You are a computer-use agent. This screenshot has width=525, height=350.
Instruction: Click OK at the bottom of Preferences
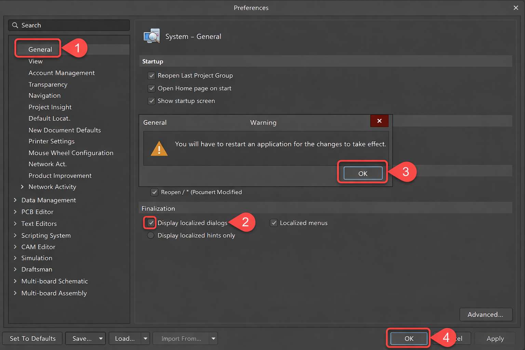(x=409, y=339)
